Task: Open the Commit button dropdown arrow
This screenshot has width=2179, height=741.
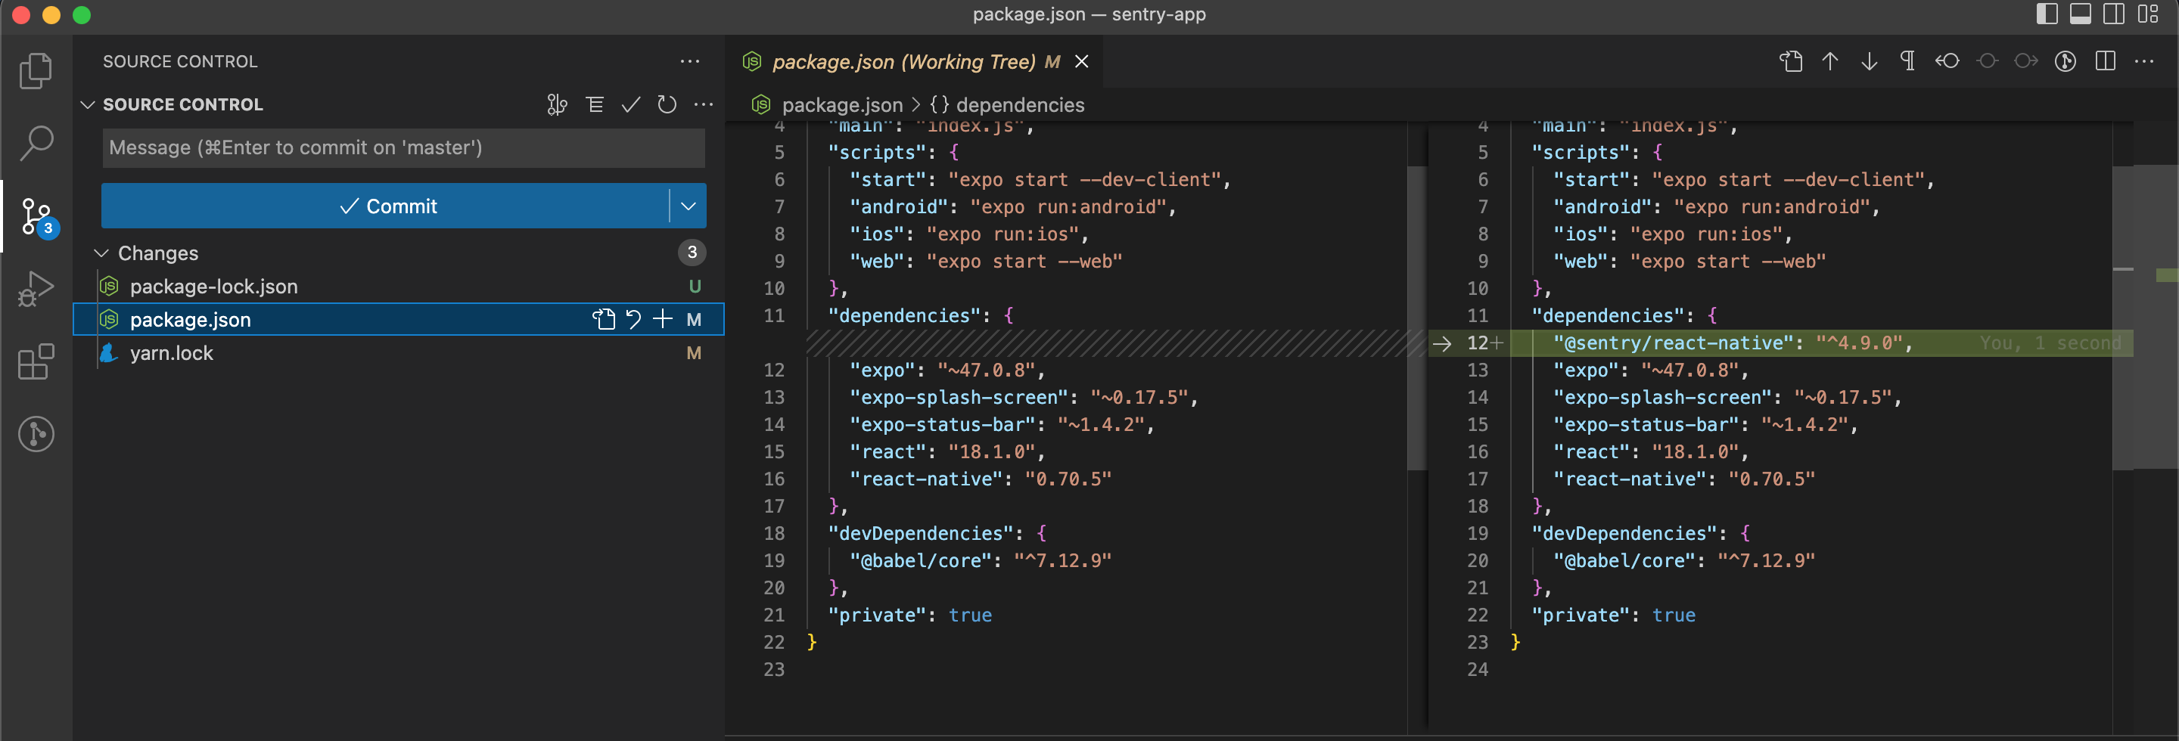Action: (x=688, y=206)
